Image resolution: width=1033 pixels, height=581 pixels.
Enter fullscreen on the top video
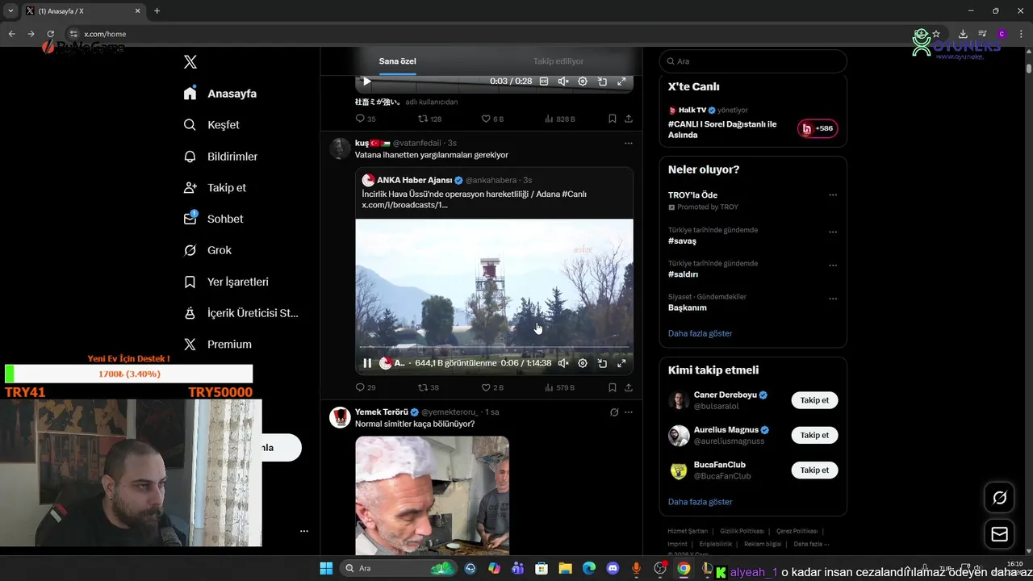pos(621,82)
